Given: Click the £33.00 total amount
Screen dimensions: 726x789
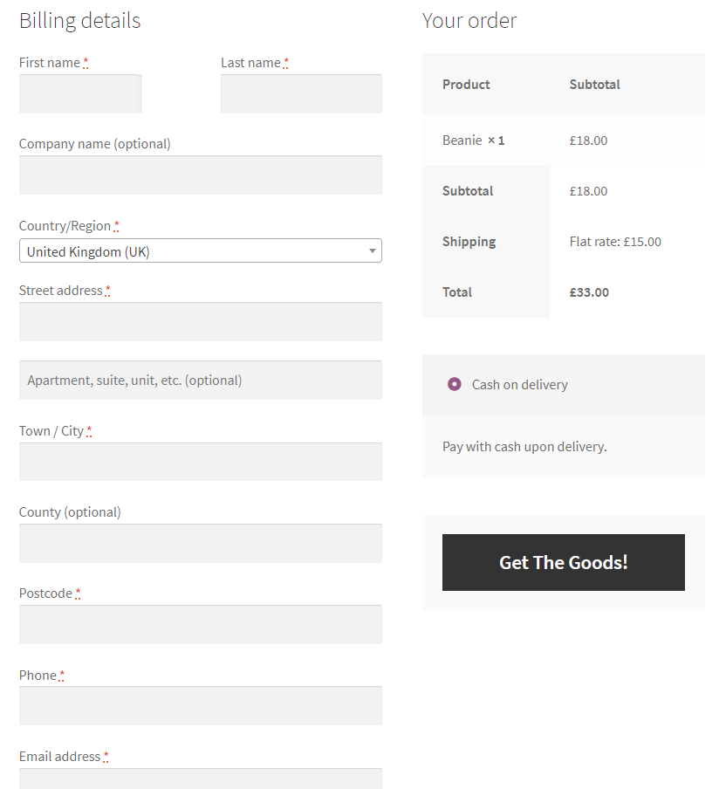Looking at the screenshot, I should pyautogui.click(x=589, y=292).
